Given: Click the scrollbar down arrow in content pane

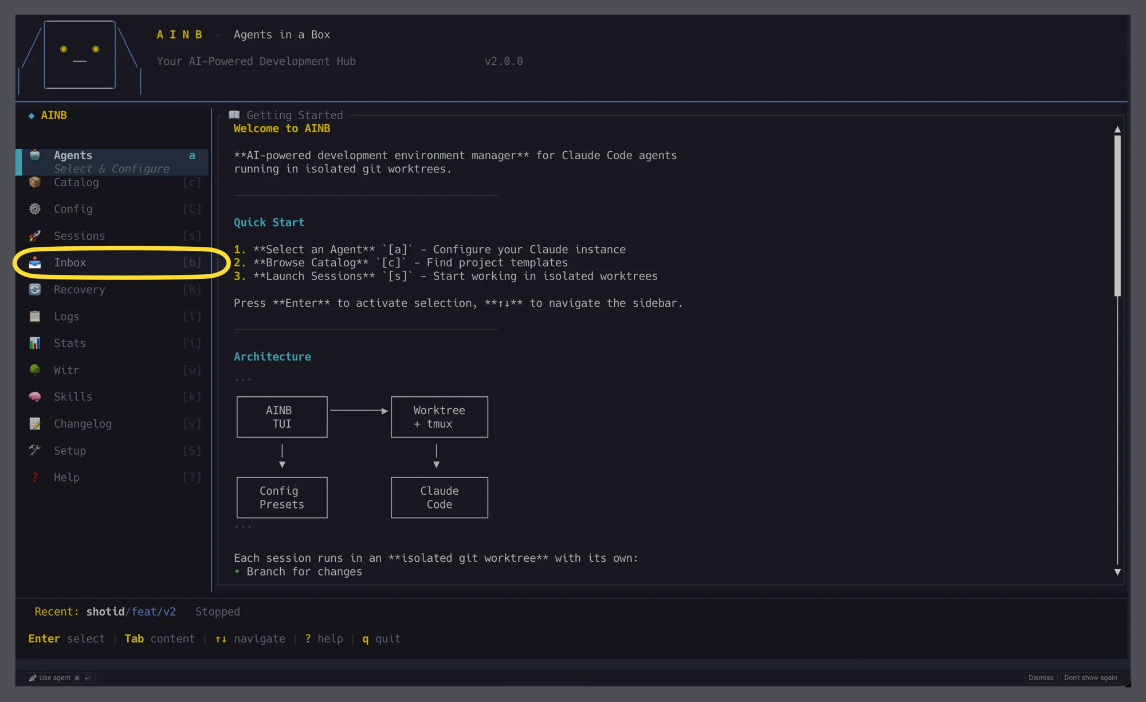Looking at the screenshot, I should 1117,572.
